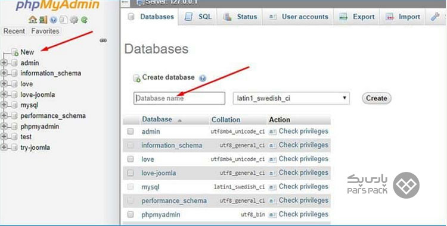Click Check privileges link for mysql
Viewport: 447px width, 226px height.
click(x=303, y=186)
